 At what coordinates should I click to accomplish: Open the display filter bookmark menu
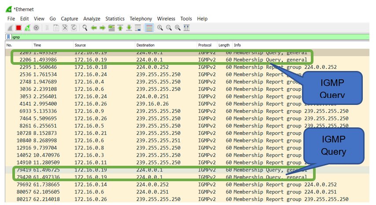click(9, 37)
